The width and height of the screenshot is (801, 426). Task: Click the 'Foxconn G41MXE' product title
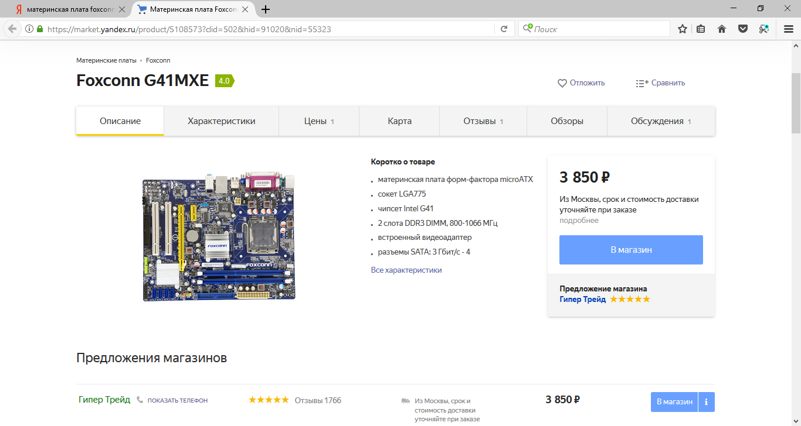[x=142, y=81]
